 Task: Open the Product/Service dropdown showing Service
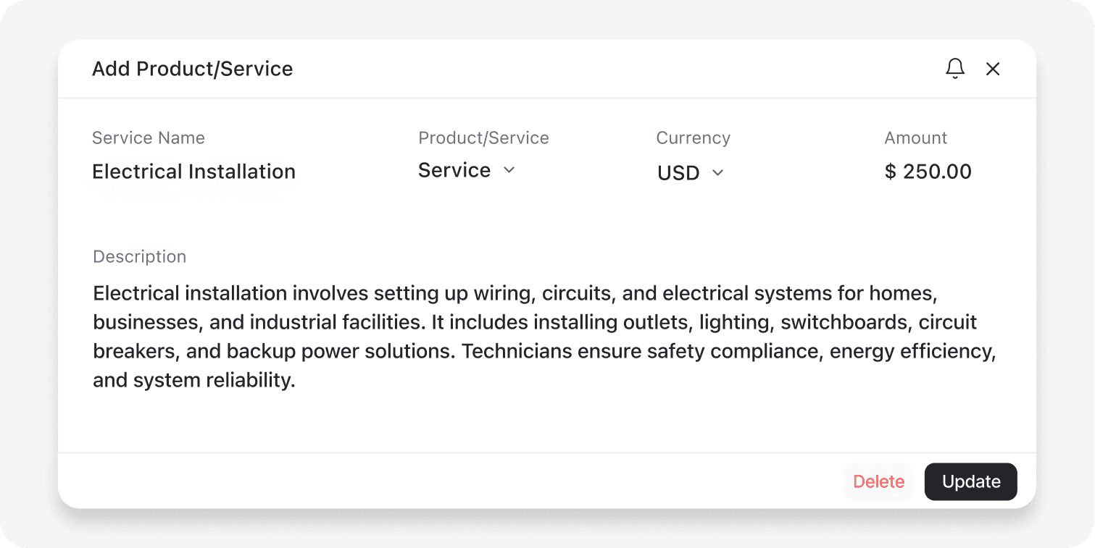[467, 170]
